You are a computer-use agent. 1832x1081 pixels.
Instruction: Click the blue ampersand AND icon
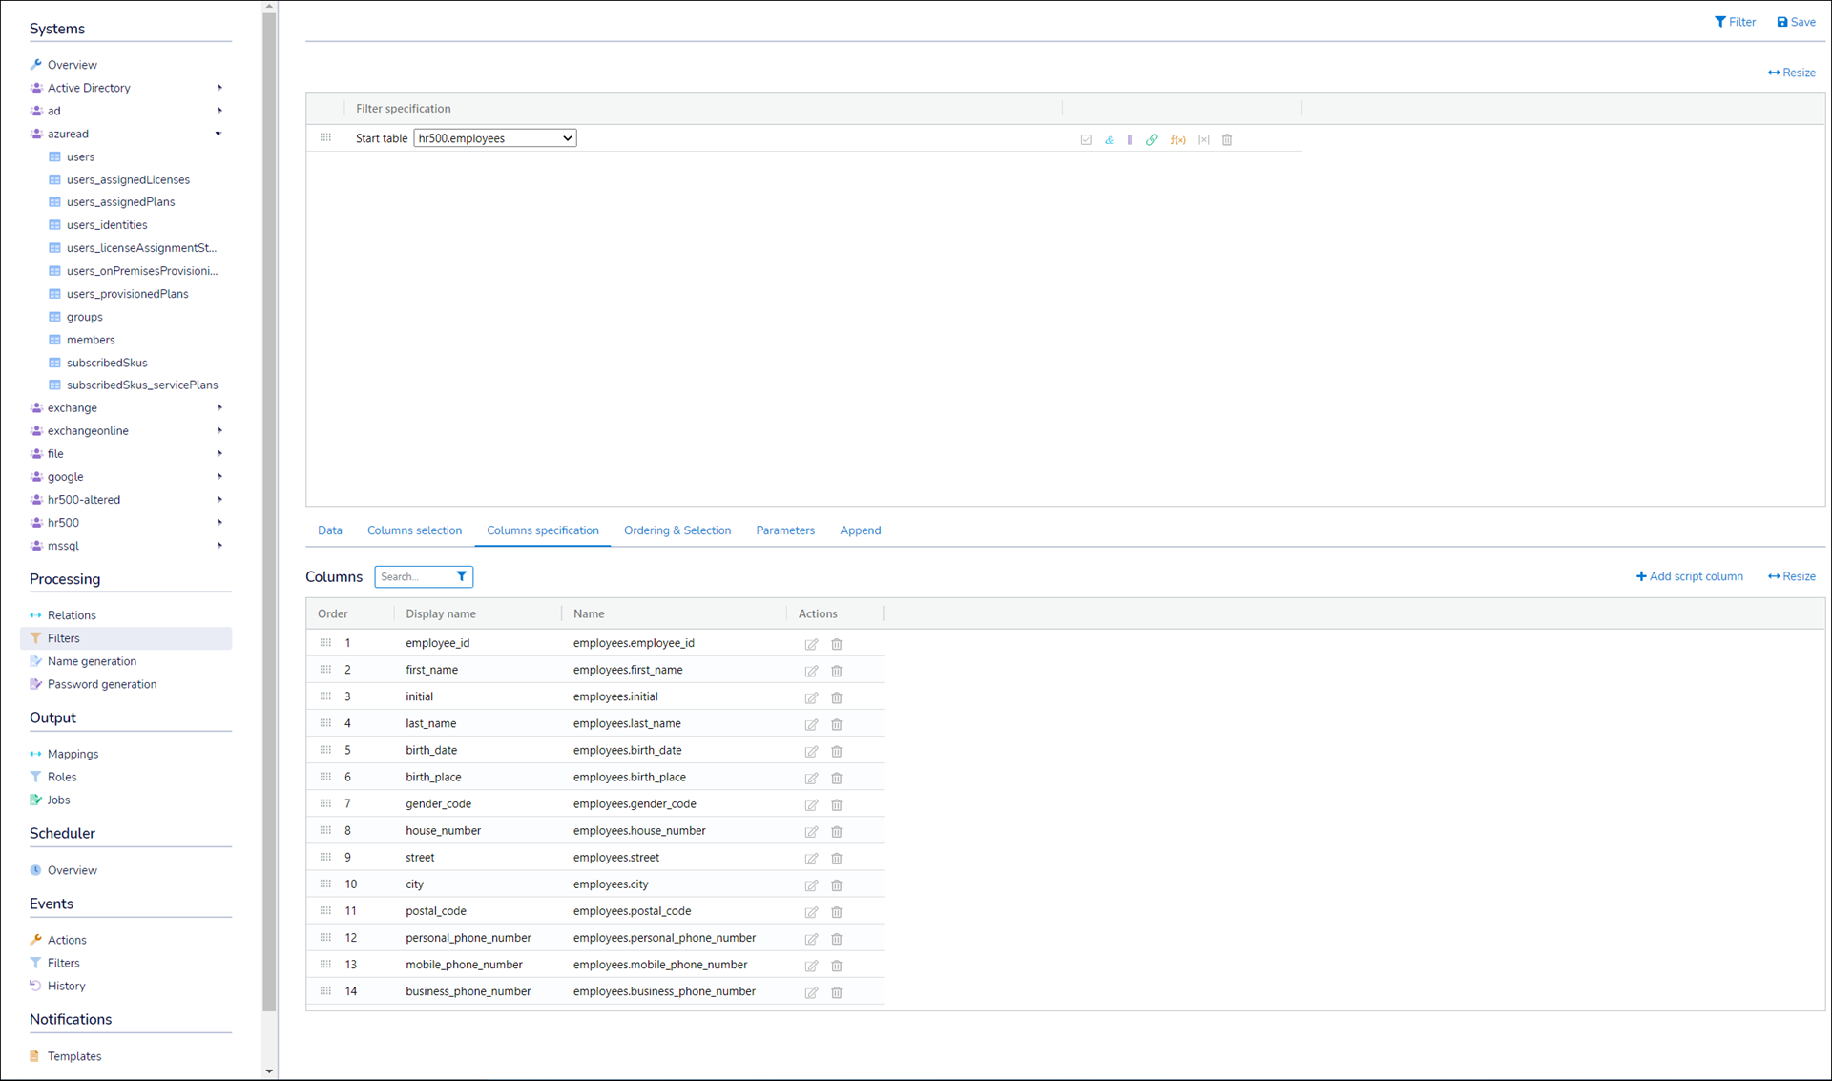[x=1109, y=139]
